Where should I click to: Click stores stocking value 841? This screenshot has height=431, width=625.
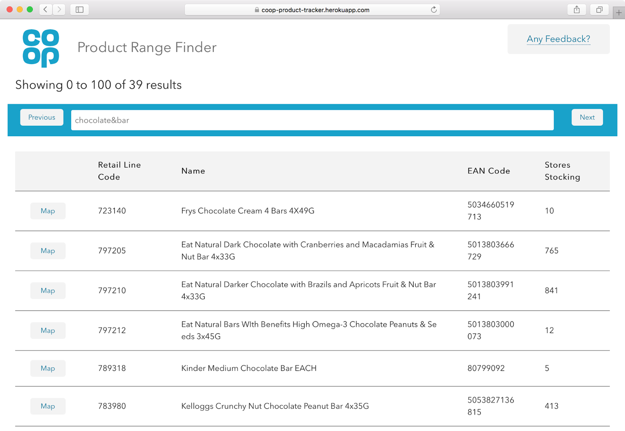(552, 290)
